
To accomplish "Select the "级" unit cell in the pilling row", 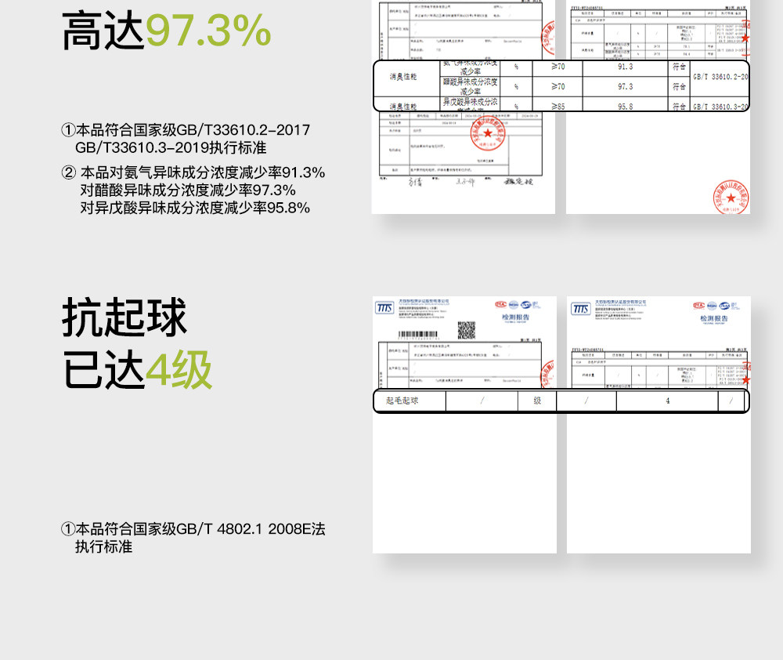I will pyautogui.click(x=537, y=401).
